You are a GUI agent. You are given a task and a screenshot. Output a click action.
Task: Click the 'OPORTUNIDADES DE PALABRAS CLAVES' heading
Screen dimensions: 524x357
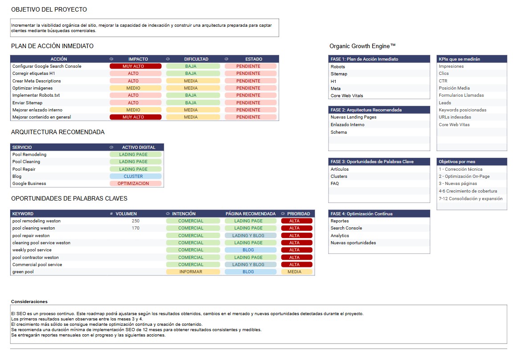69,198
